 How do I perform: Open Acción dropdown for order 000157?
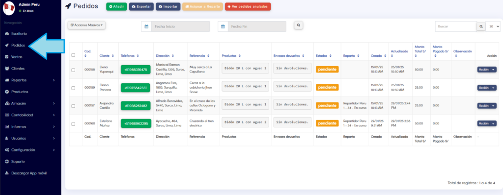[x=487, y=105]
